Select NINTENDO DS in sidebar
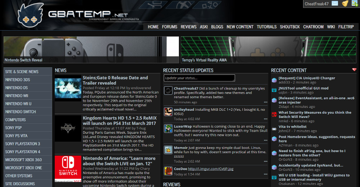Image resolution: width=360 pixels, height=187 pixels. [x=28, y=88]
